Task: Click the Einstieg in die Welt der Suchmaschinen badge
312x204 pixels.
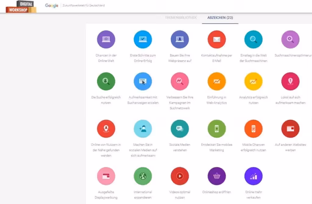Action: pos(253,39)
